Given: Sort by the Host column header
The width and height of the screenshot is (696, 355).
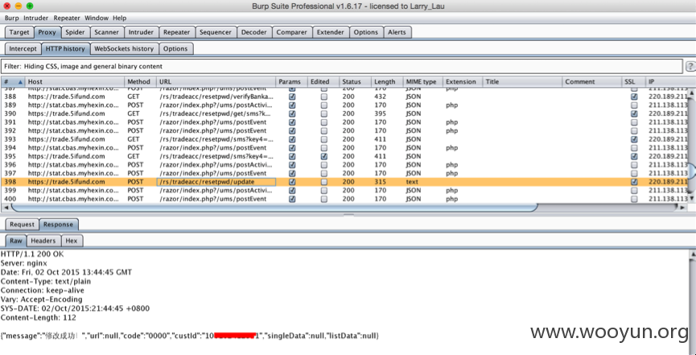Looking at the screenshot, I should click(x=75, y=82).
